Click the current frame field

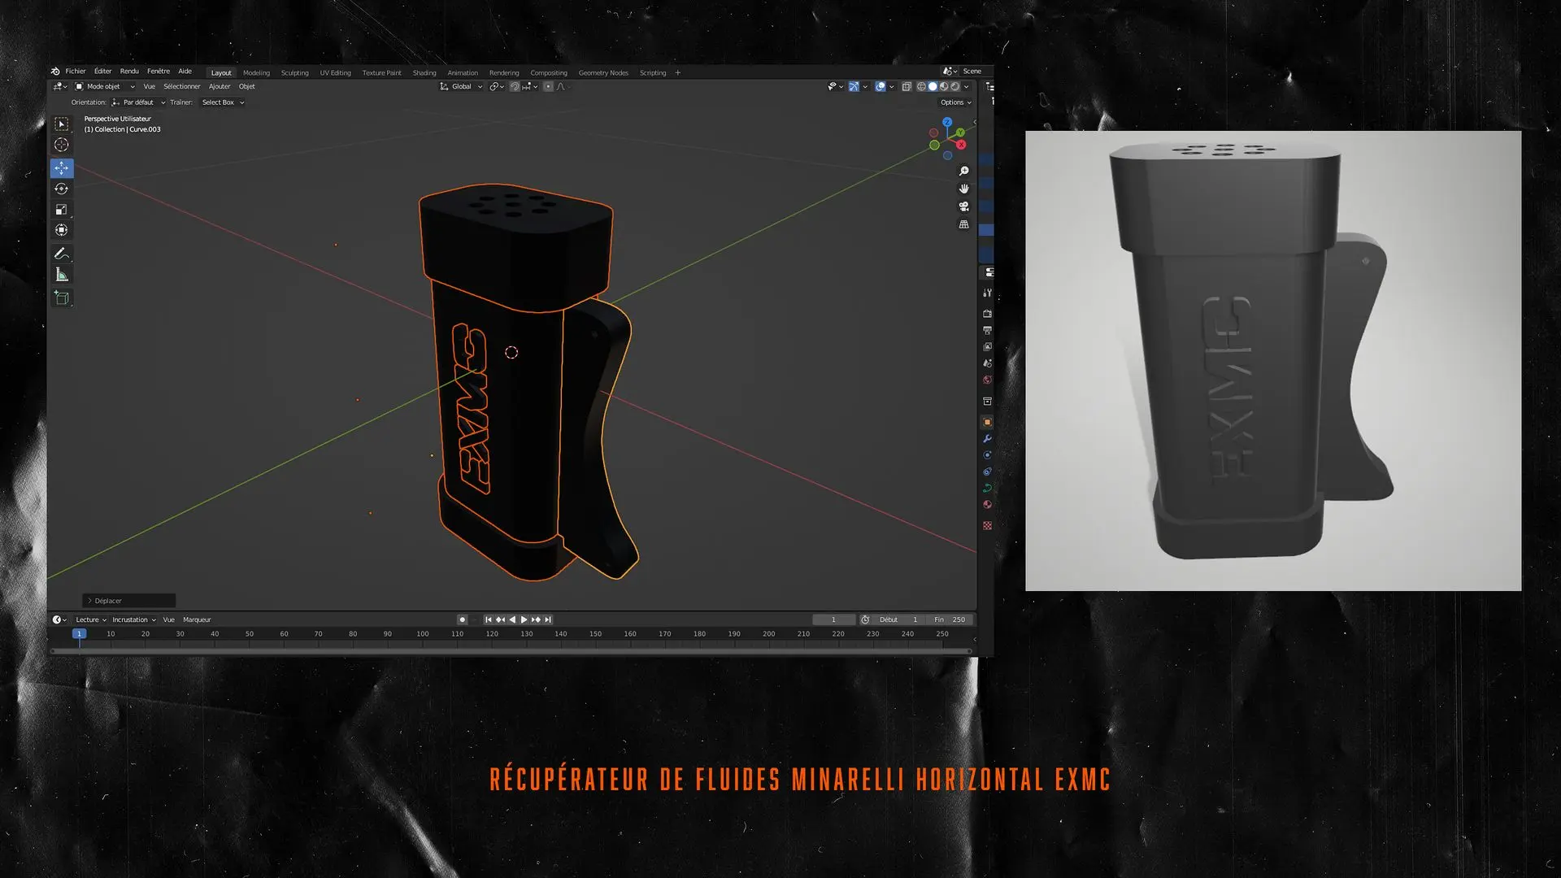click(834, 619)
